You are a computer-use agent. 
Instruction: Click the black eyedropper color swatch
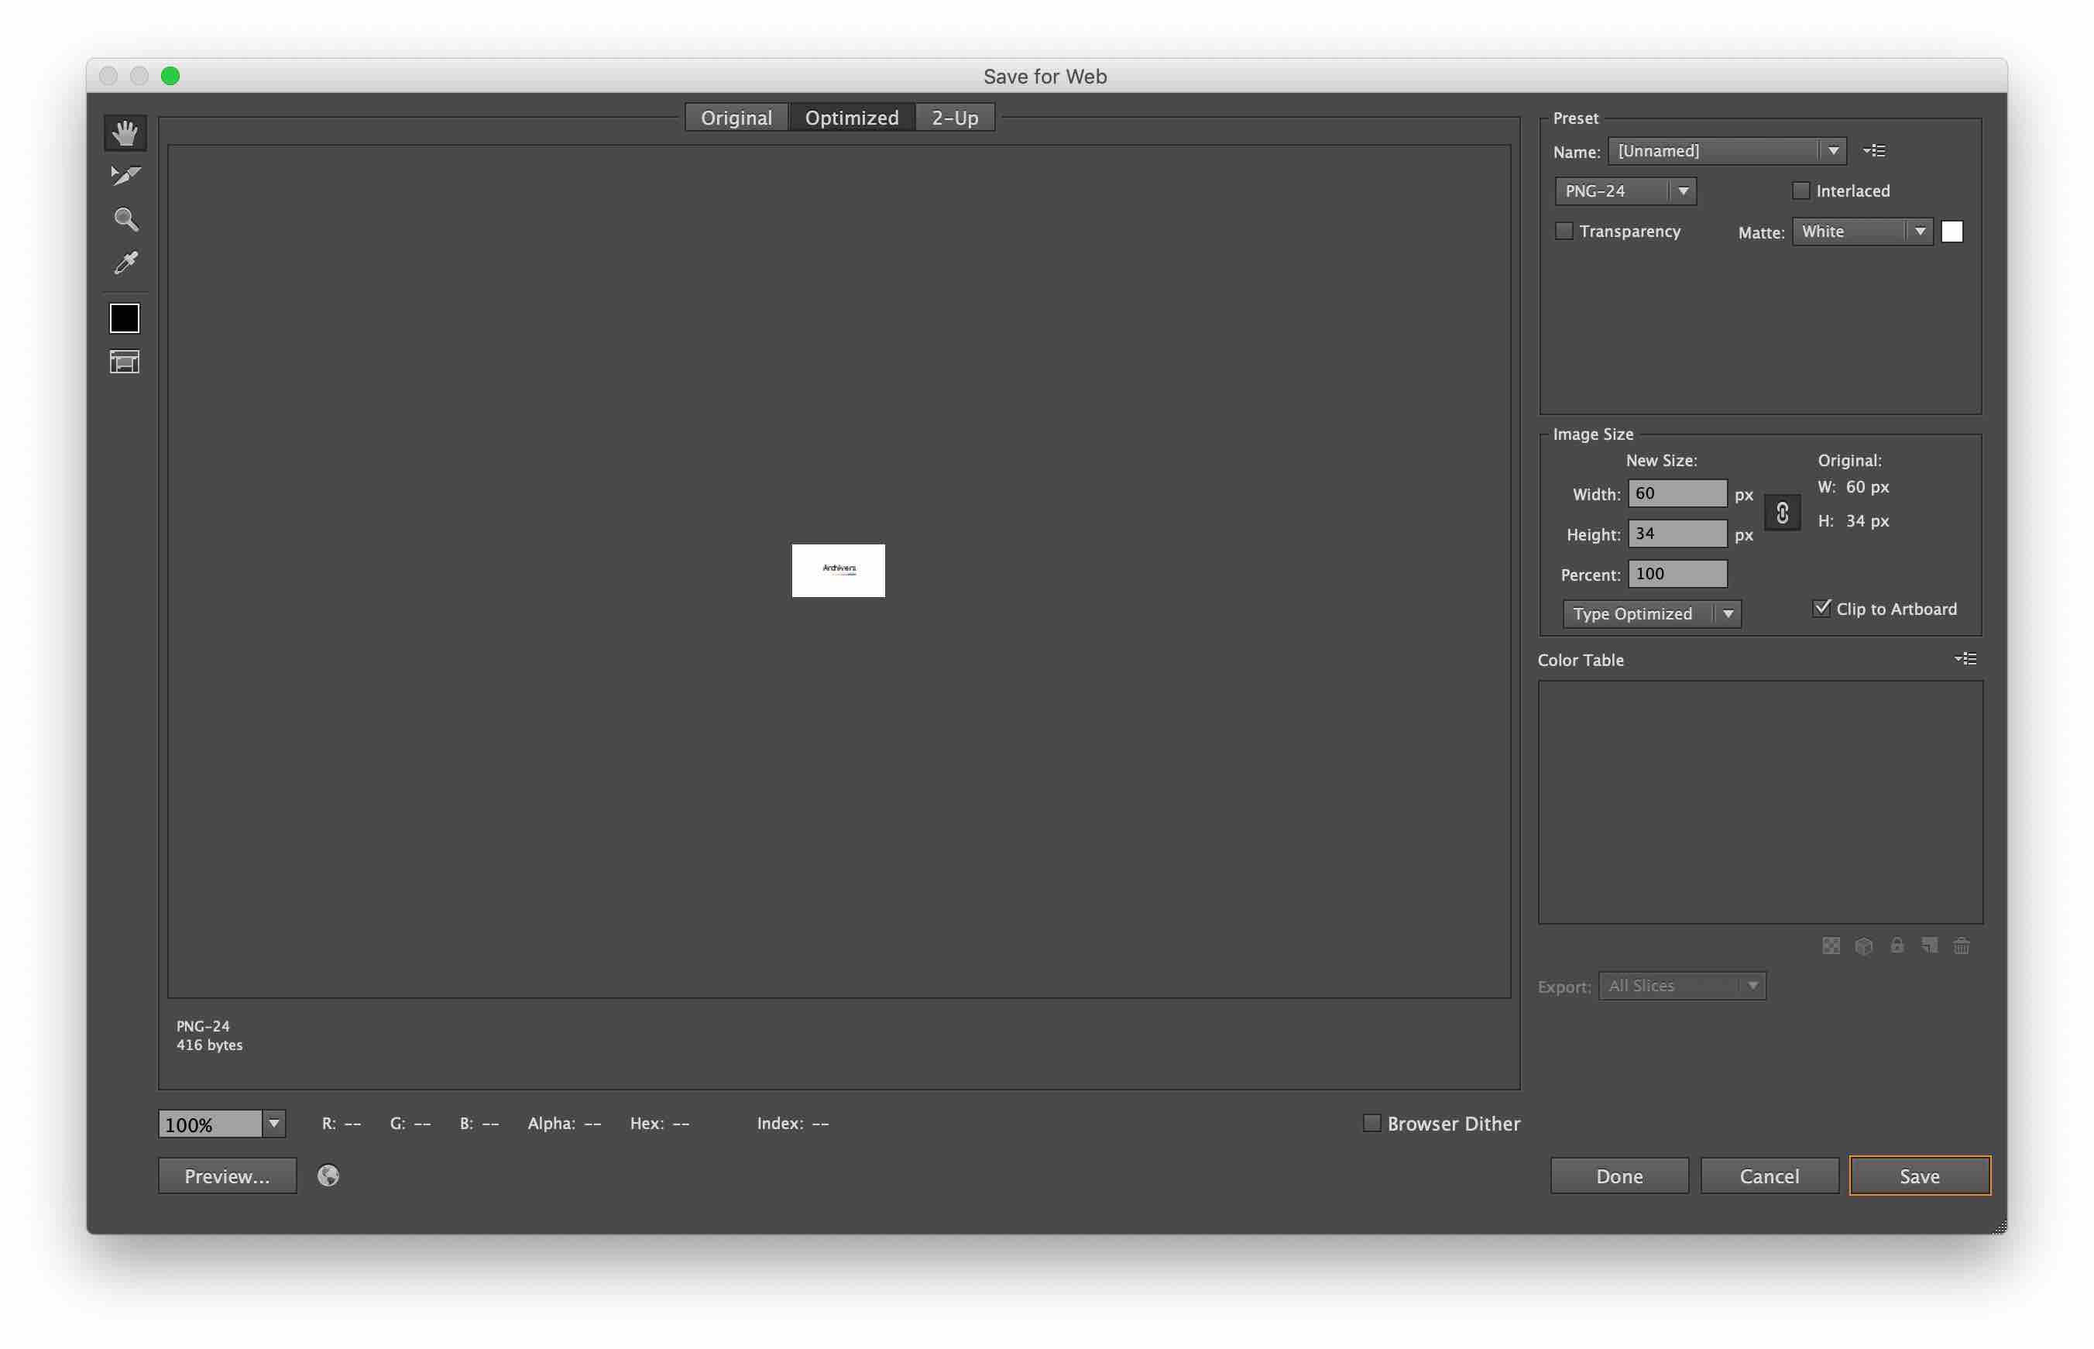tap(125, 318)
